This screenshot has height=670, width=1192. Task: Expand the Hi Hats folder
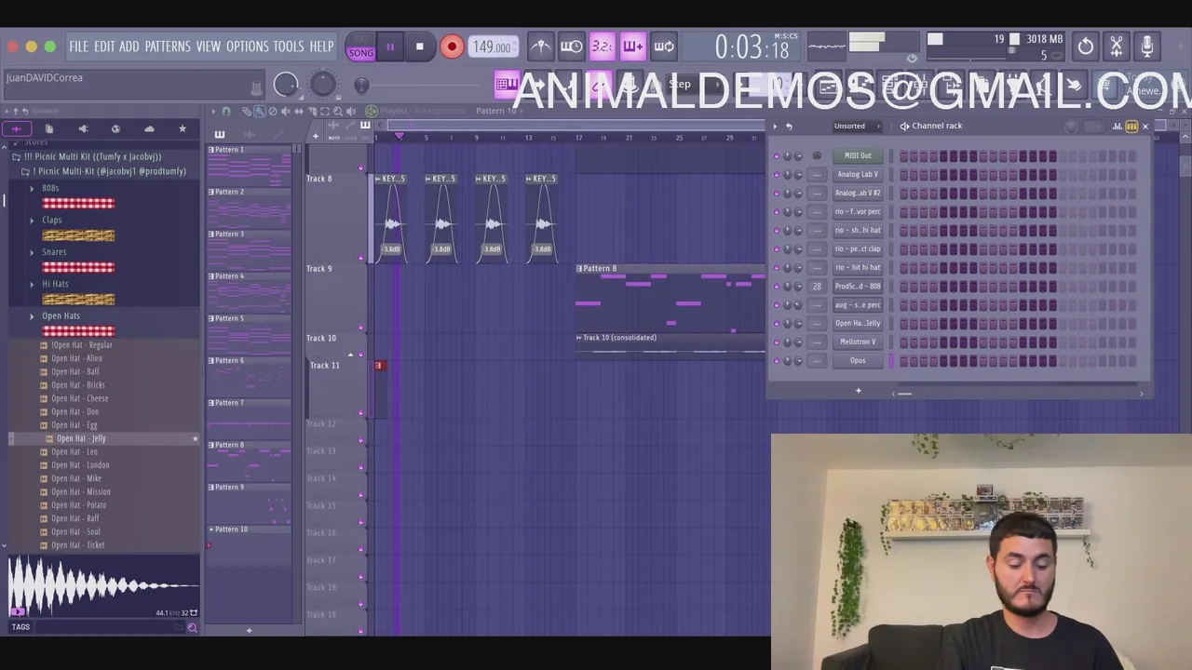32,284
